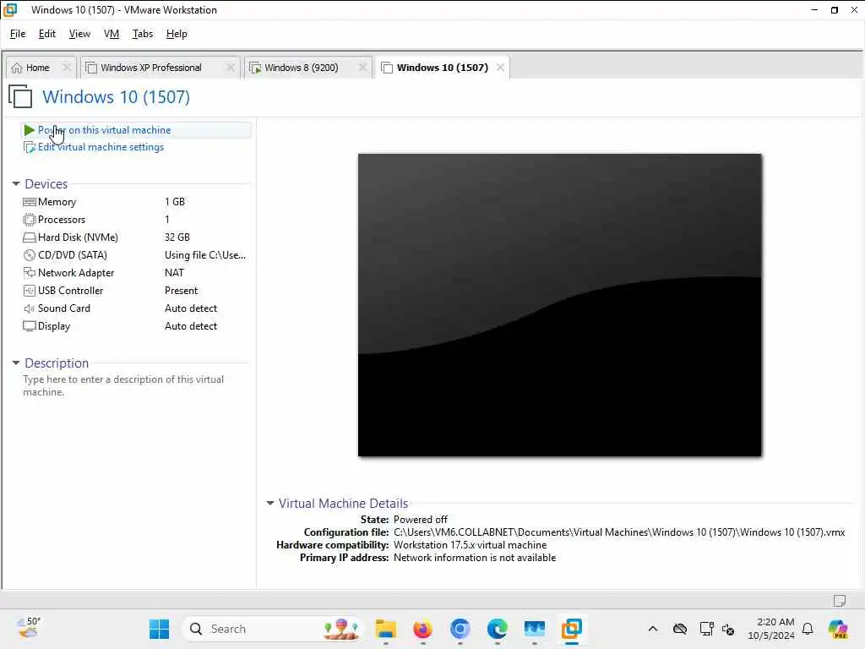Click Power on this virtual machine link
The image size is (865, 649).
click(104, 130)
